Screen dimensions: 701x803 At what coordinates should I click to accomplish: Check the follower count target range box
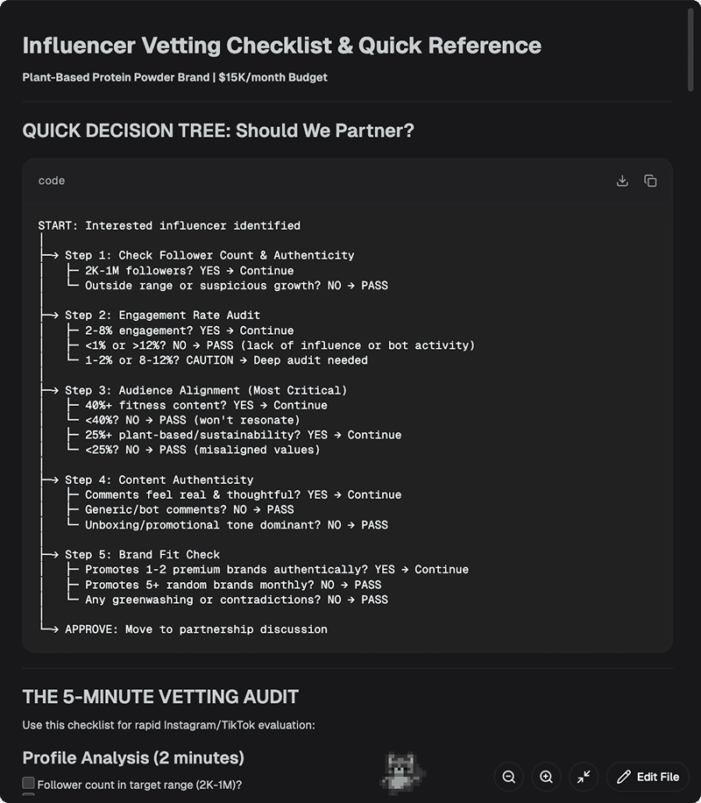pos(29,784)
